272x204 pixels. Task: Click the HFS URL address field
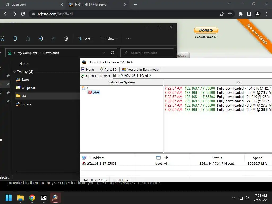[192, 76]
